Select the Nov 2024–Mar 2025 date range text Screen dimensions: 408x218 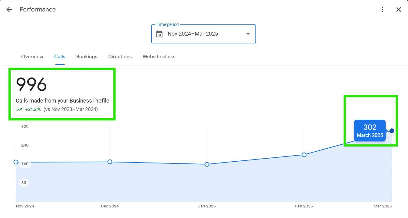tap(193, 34)
